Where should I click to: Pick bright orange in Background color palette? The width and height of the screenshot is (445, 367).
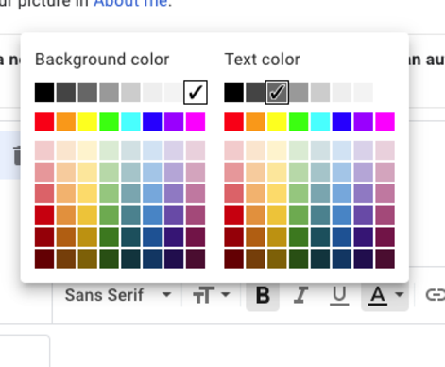(x=66, y=121)
